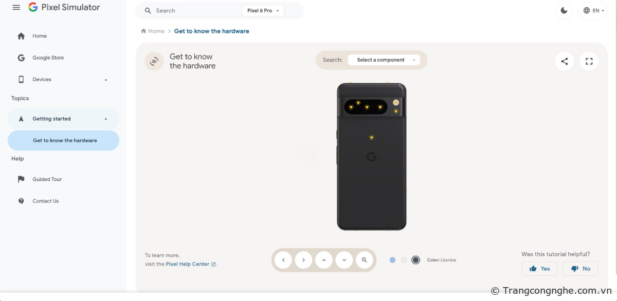Open Google Store from the sidebar
This screenshot has width=617, height=301.
point(48,58)
